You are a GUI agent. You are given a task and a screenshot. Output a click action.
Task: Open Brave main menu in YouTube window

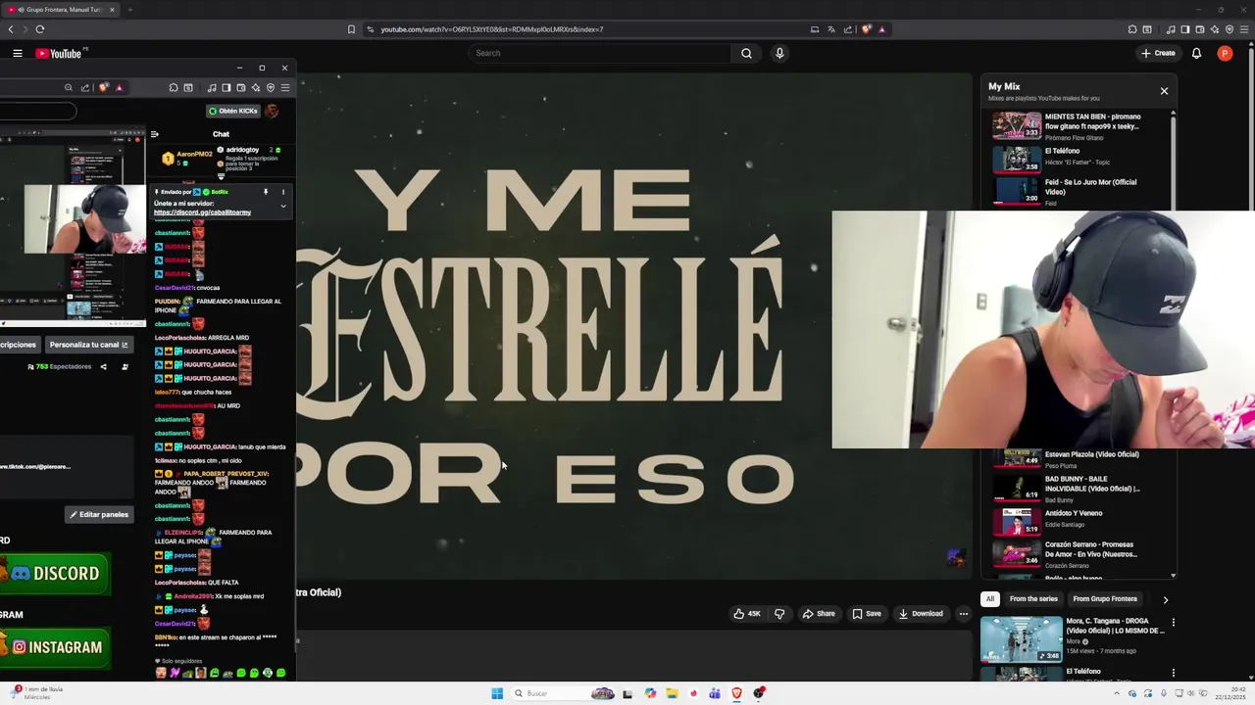(1243, 29)
